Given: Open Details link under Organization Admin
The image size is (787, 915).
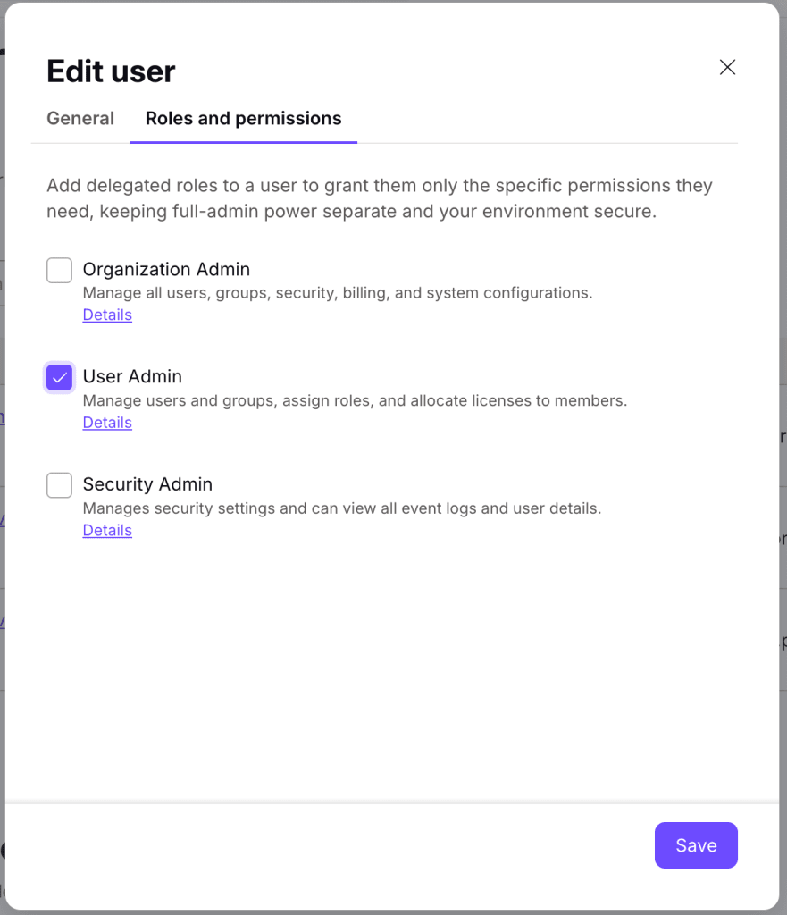Looking at the screenshot, I should coord(107,315).
